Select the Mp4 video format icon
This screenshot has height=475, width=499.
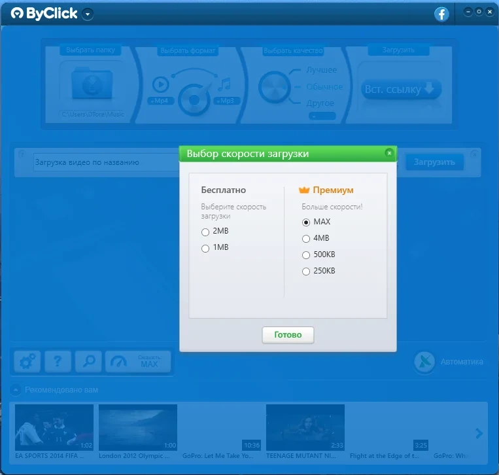161,84
